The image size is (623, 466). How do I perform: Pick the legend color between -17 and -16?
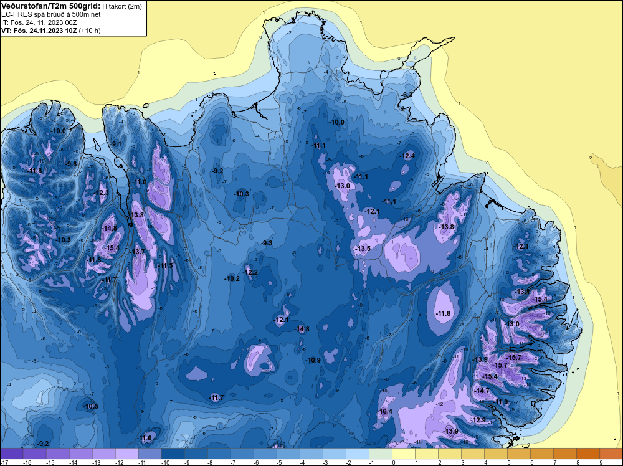point(11,454)
